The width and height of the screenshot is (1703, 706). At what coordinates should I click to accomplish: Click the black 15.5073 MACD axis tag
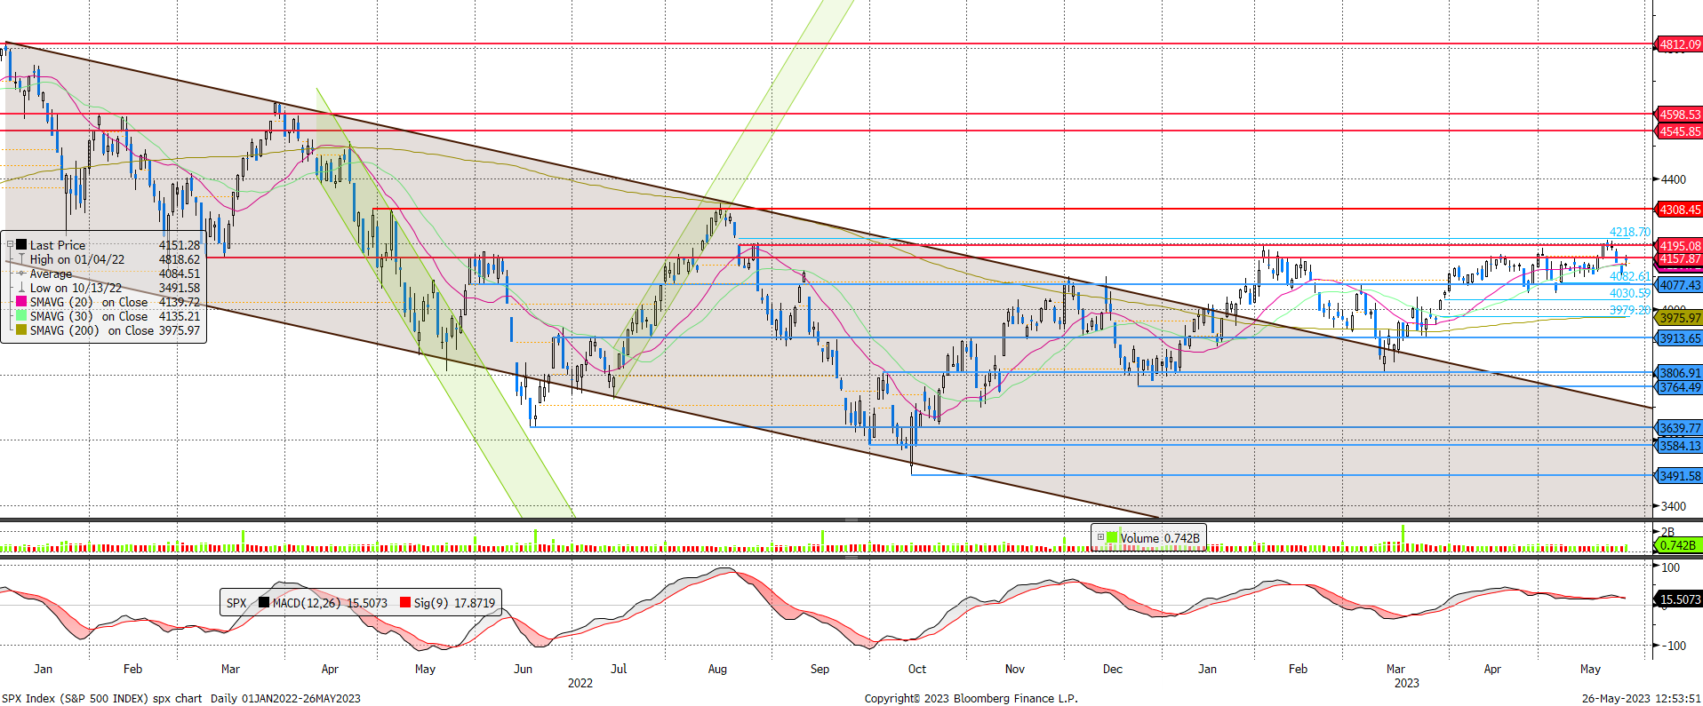[1678, 599]
